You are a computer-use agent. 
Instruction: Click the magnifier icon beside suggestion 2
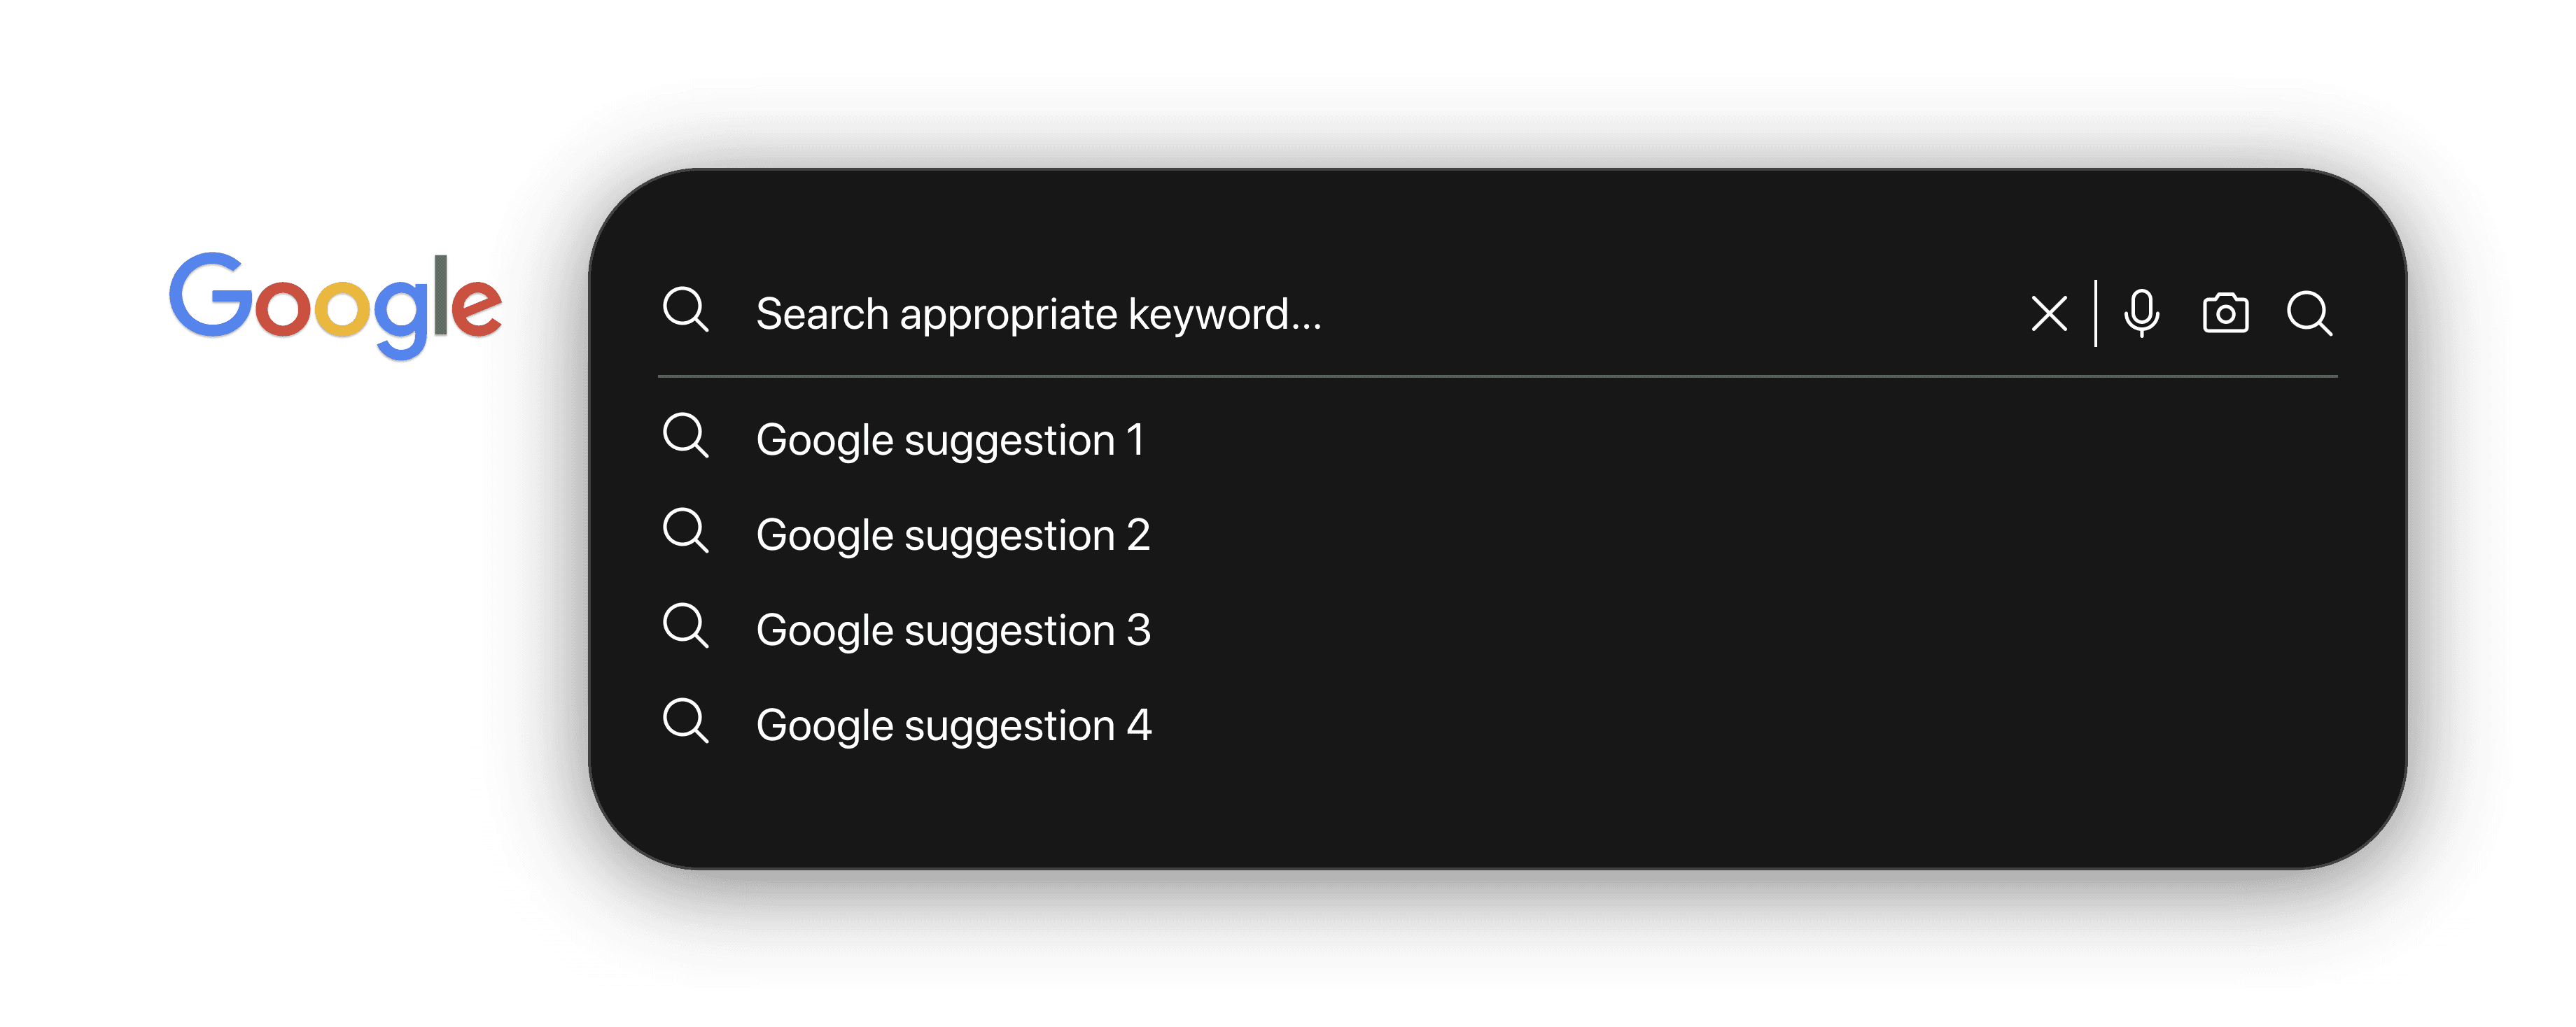687,532
